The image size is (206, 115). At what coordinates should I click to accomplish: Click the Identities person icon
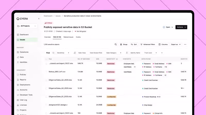pos(18,62)
